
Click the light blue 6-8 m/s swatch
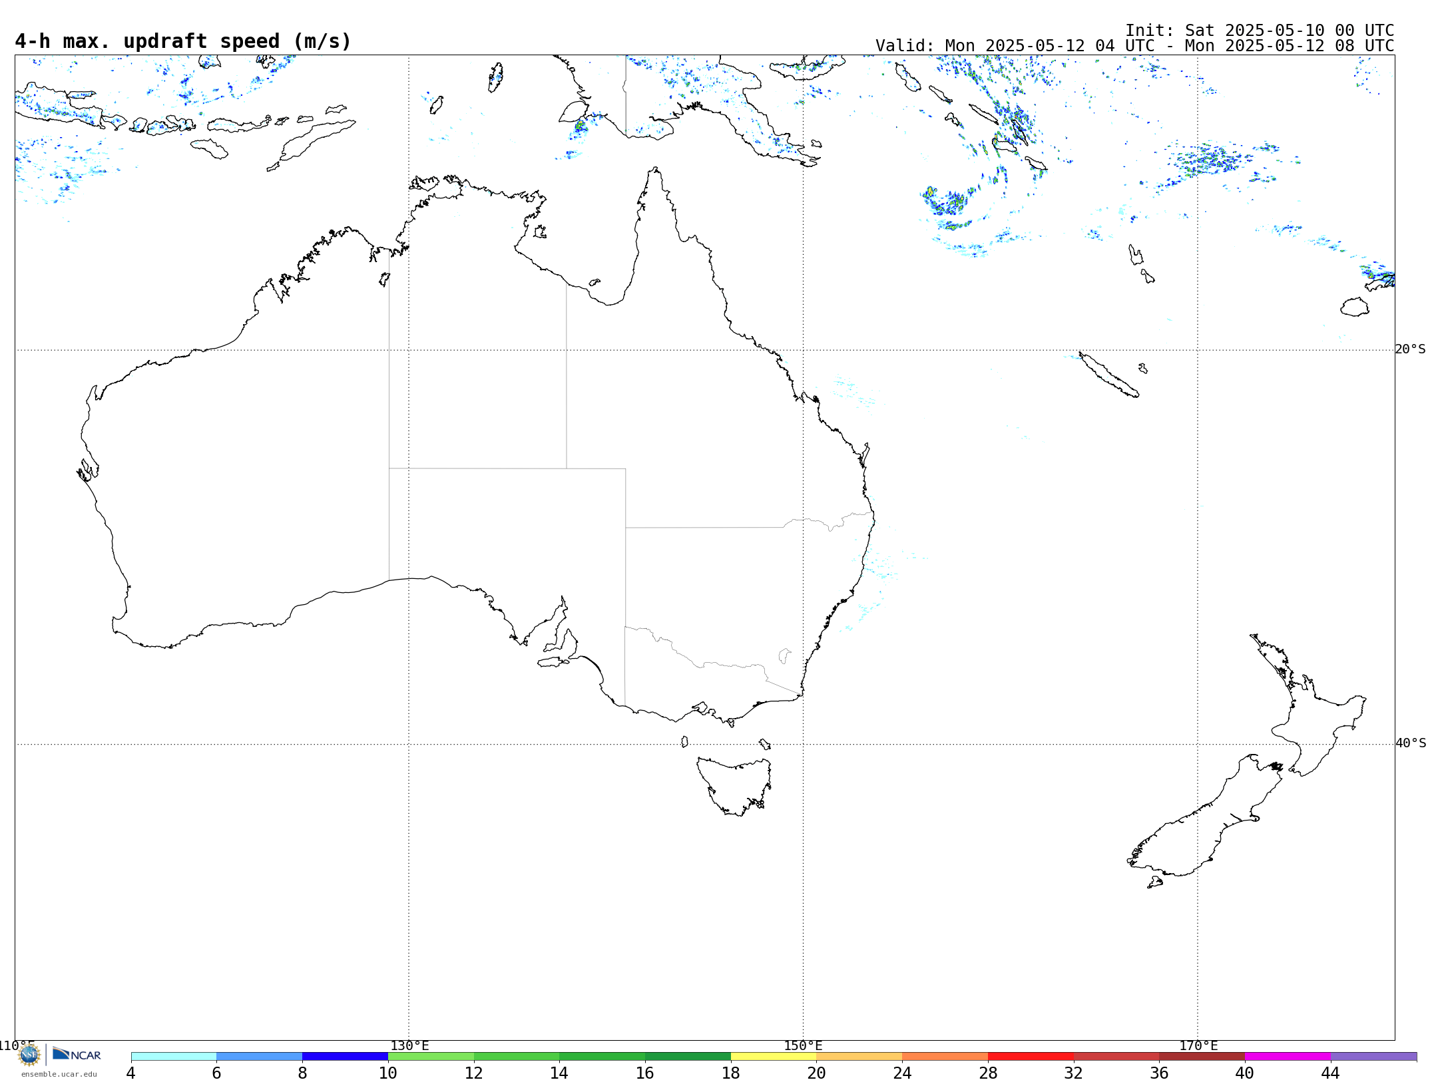[x=260, y=1057]
